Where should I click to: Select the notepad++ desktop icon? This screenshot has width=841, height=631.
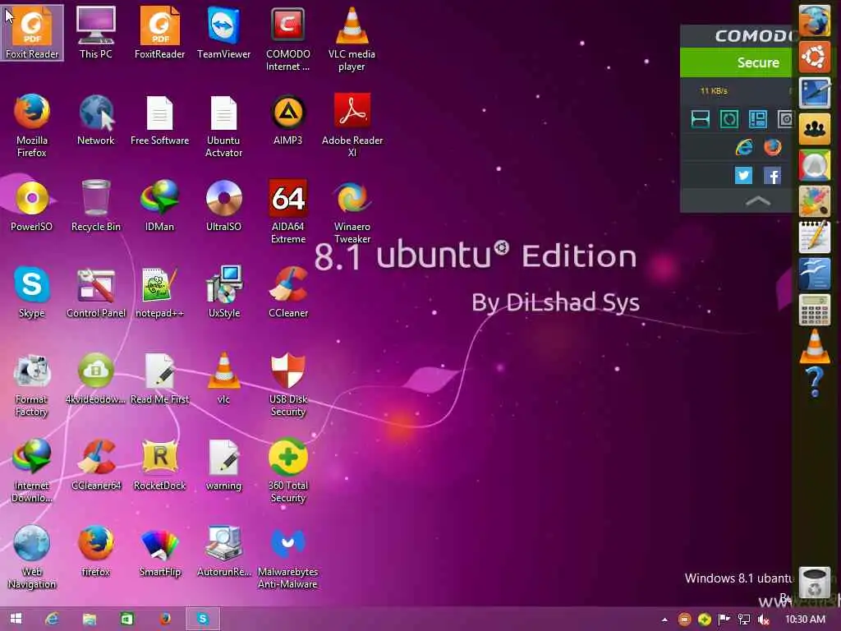[160, 292]
